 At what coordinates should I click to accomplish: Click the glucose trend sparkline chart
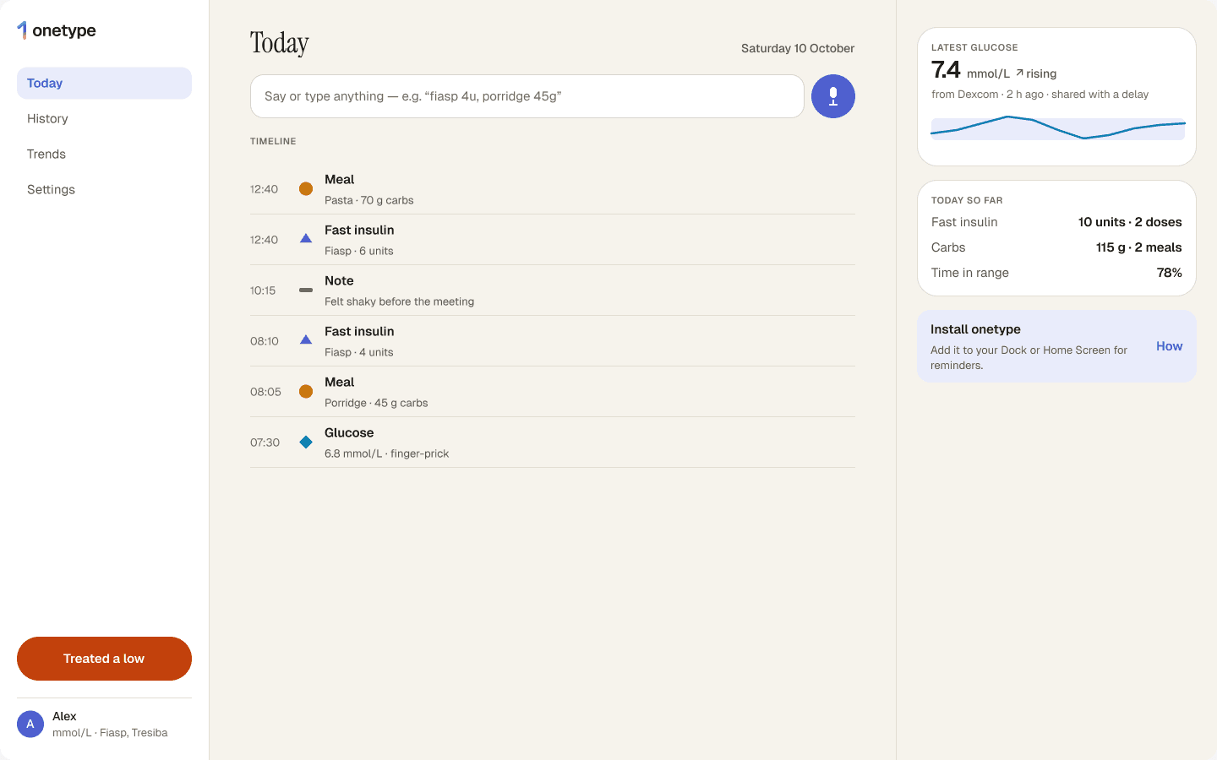click(1057, 128)
